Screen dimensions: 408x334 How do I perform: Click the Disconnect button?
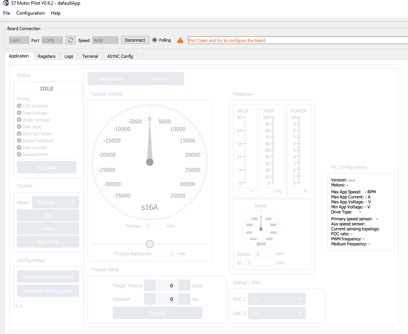coord(135,40)
